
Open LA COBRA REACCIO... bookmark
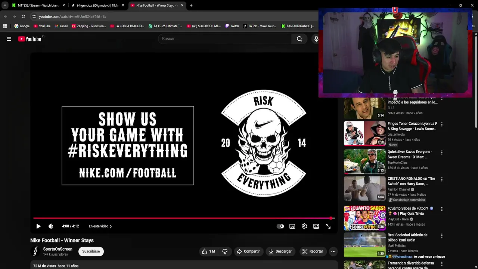(x=127, y=26)
